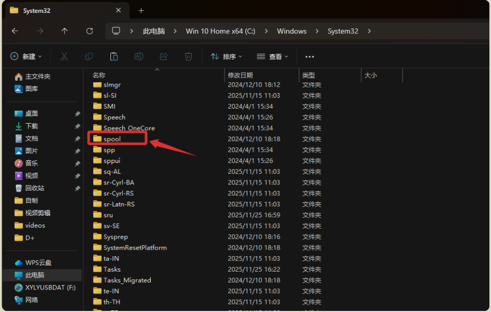This screenshot has height=312, width=491.
Task: Go up one folder level
Action: click(65, 31)
